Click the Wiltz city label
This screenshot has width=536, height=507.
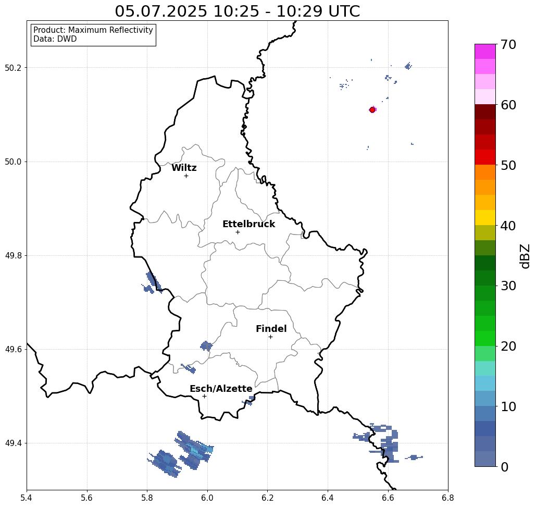pyautogui.click(x=184, y=168)
